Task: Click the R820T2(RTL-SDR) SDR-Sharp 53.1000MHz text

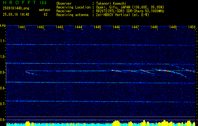Action: [130, 11]
